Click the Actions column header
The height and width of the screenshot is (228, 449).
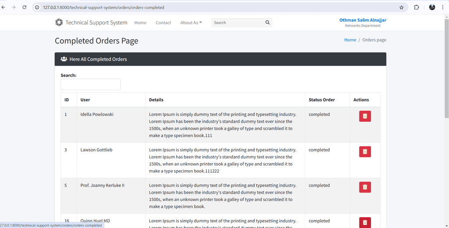[365, 100]
